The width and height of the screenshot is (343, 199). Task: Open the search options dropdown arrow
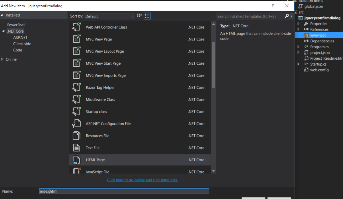point(291,16)
